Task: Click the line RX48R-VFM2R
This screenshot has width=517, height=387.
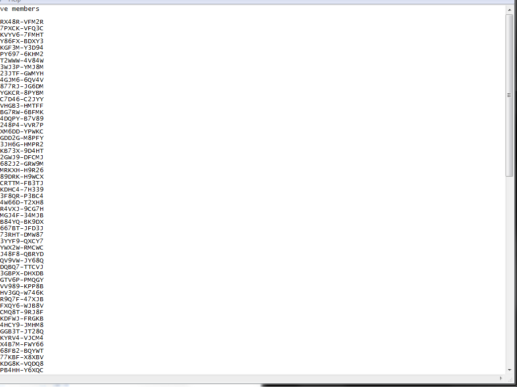Action: (22, 22)
